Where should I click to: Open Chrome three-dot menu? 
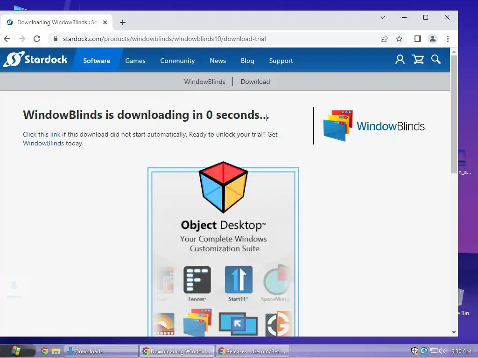click(448, 39)
